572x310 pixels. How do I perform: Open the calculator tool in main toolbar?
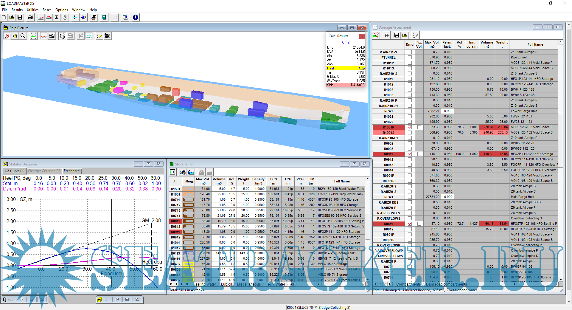[x=104, y=17]
